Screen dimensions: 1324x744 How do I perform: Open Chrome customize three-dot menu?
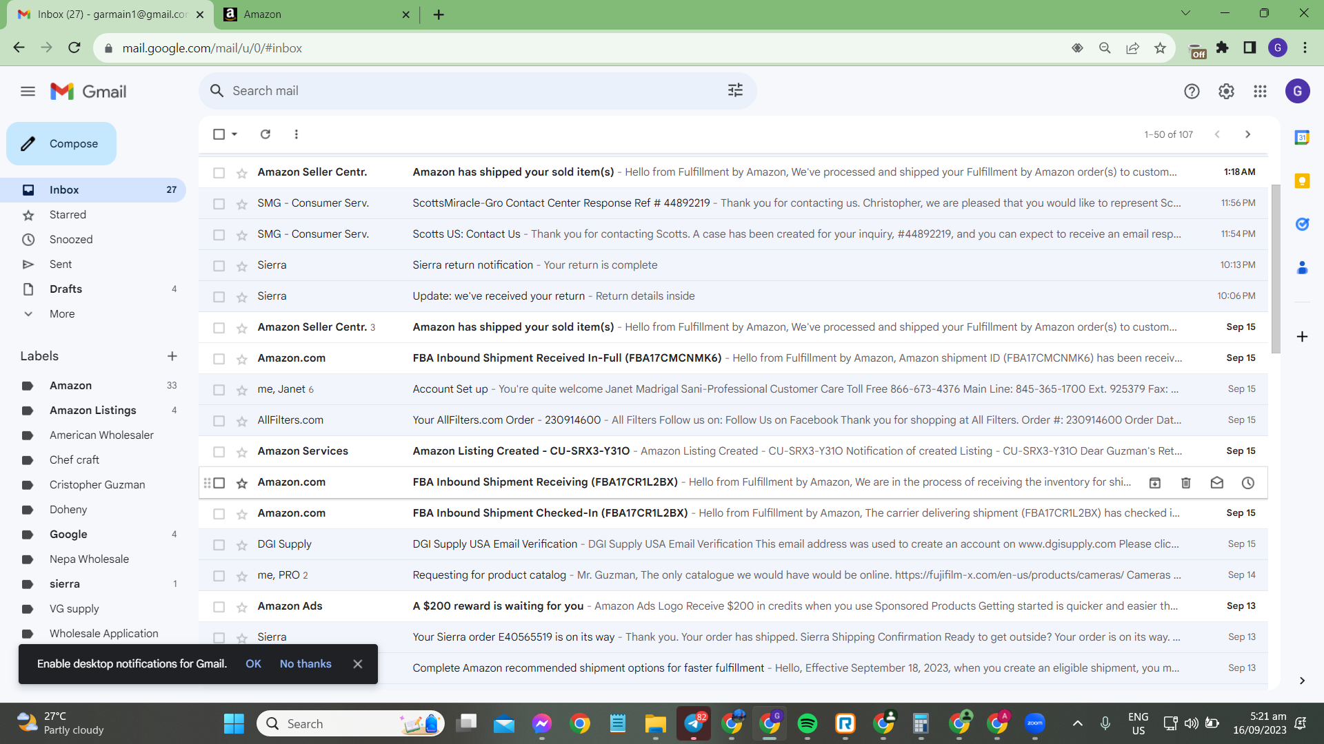(x=1305, y=48)
